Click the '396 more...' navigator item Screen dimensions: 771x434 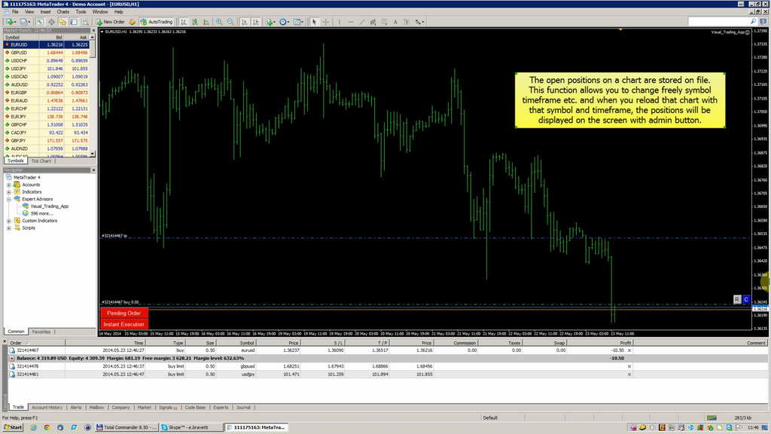tap(41, 213)
